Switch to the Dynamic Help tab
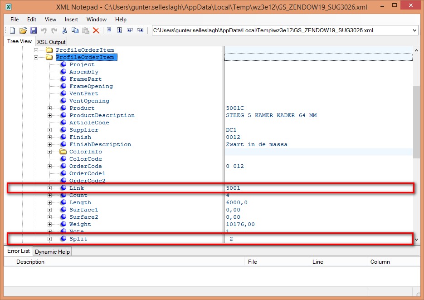Image resolution: width=424 pixels, height=300 pixels. point(52,251)
